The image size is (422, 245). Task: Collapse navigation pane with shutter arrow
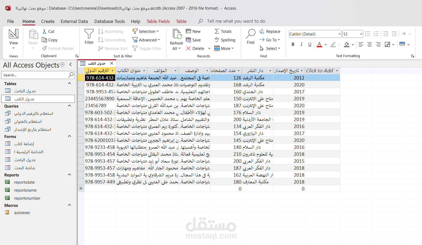click(x=71, y=64)
